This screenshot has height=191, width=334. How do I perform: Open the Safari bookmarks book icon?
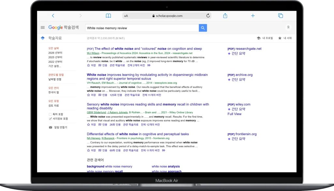108,16
